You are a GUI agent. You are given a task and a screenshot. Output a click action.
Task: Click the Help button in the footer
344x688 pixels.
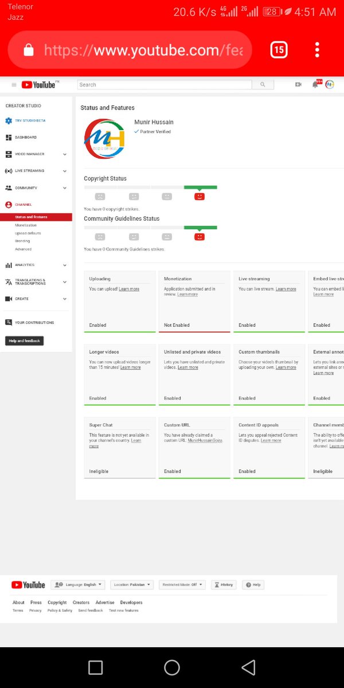(x=253, y=585)
